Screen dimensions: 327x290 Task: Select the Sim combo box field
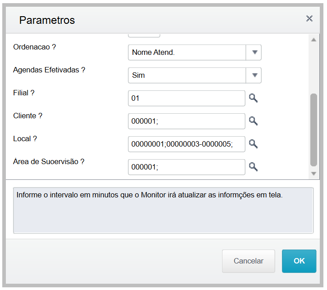(187, 75)
